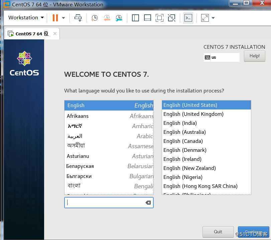The width and height of the screenshot is (271, 240).
Task: Choose English (Denmark) locale
Action: [x=207, y=150]
